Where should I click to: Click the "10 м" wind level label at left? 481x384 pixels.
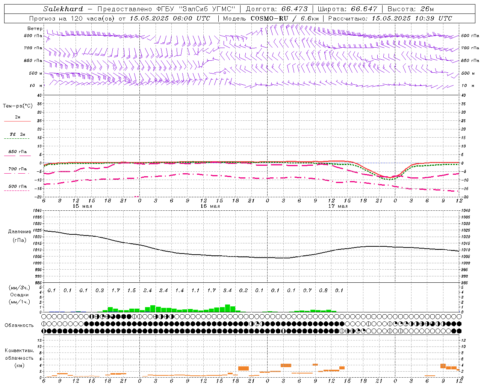pos(36,85)
